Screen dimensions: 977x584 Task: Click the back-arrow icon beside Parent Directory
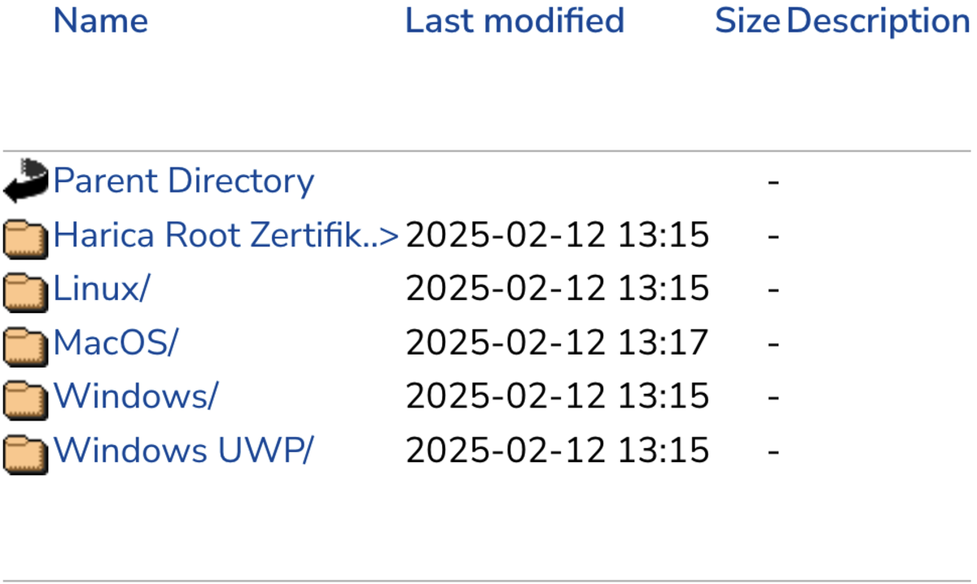pyautogui.click(x=26, y=181)
